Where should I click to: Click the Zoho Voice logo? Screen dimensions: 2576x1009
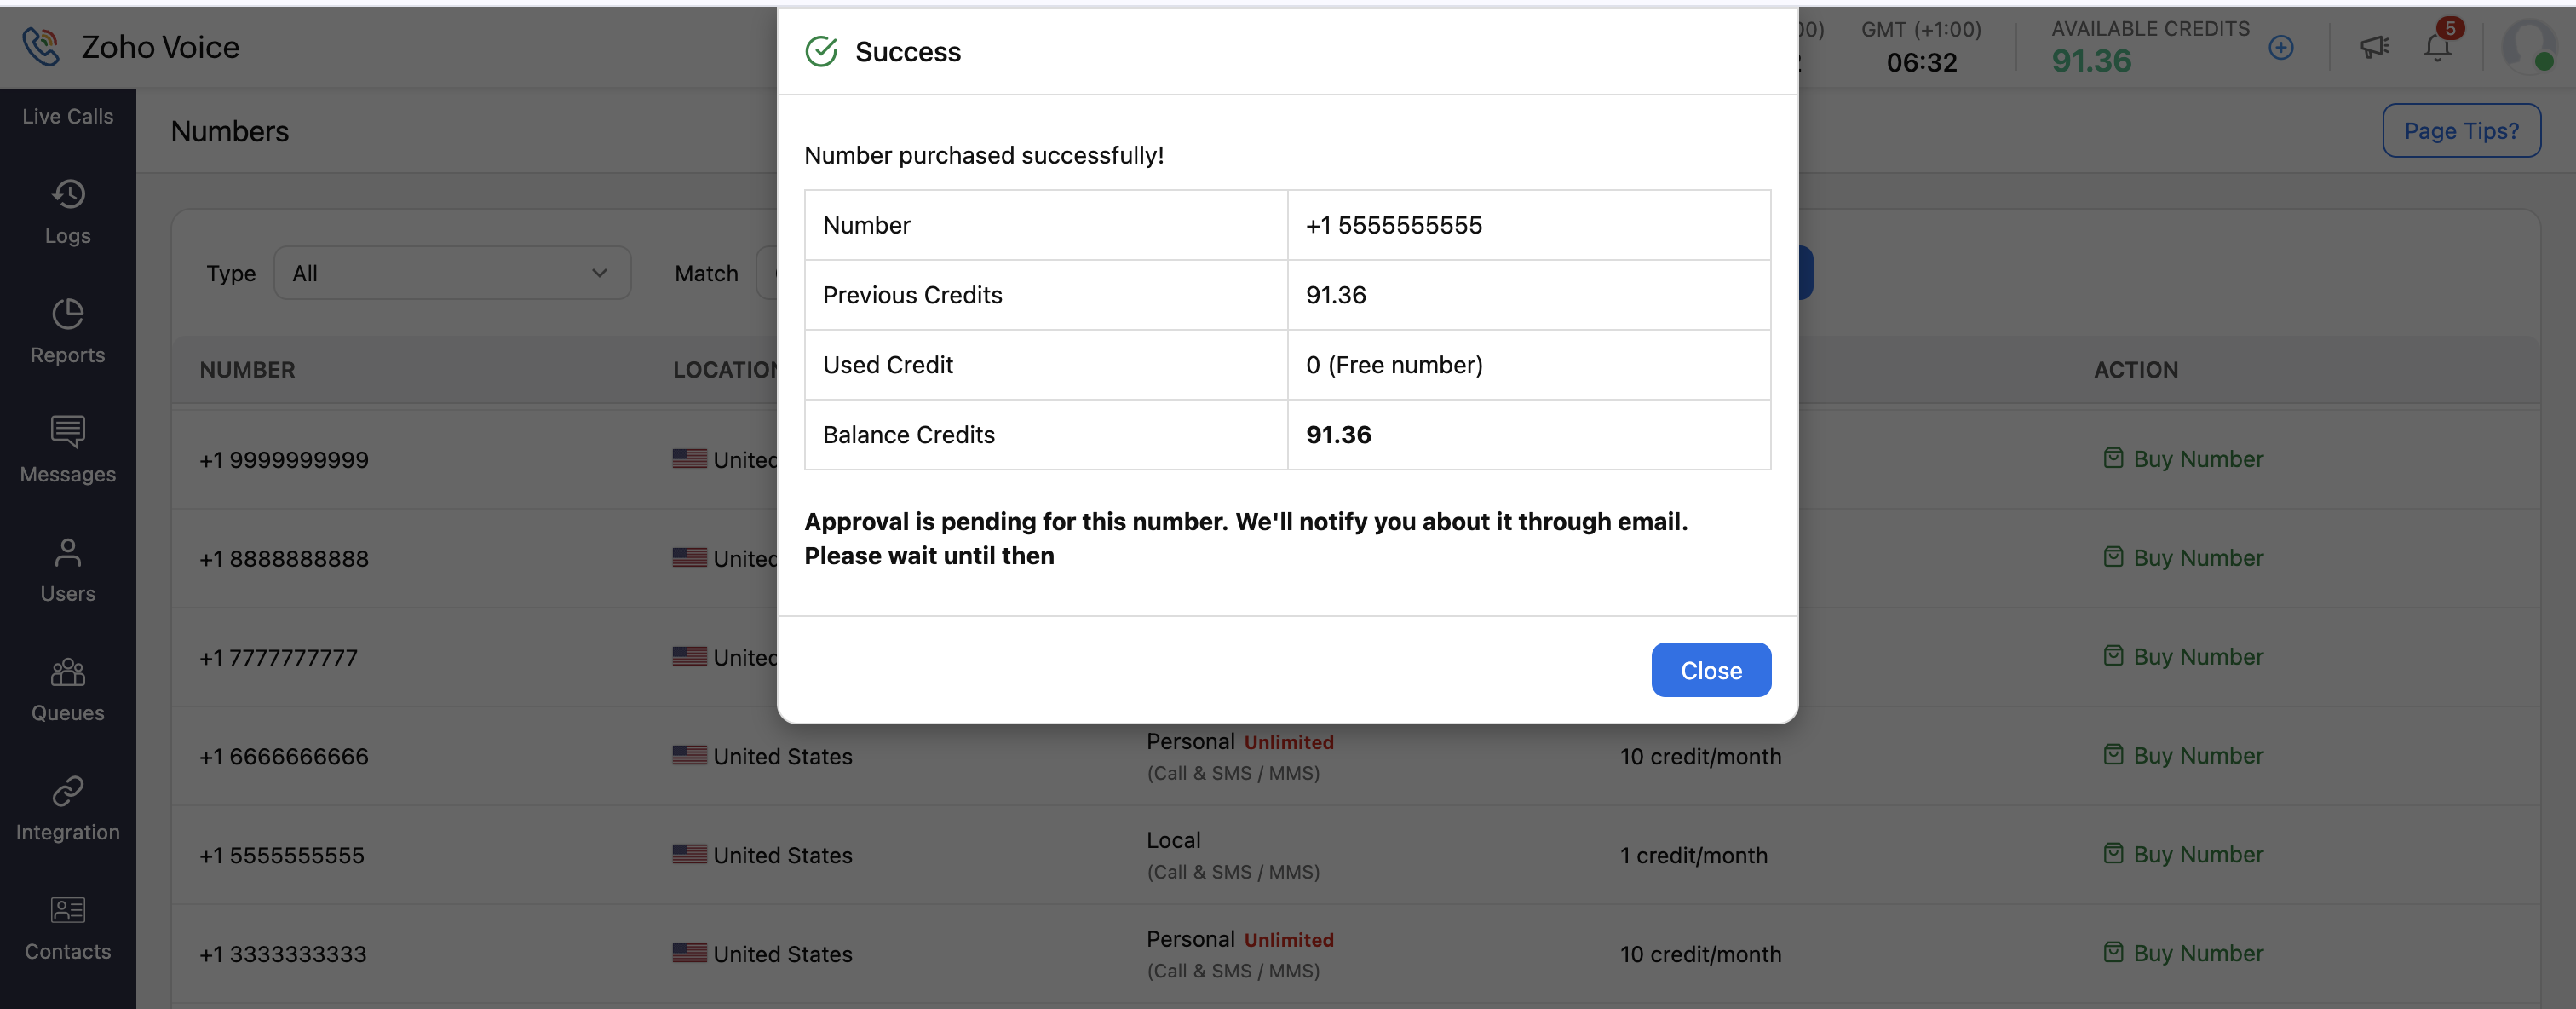click(130, 47)
